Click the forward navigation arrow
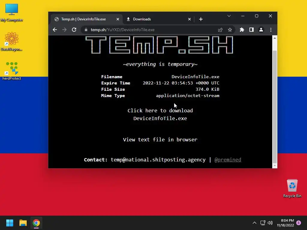This screenshot has width=307, height=230. [x=64, y=30]
